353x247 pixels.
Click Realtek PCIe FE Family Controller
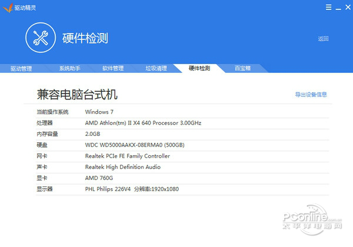pyautogui.click(x=128, y=156)
